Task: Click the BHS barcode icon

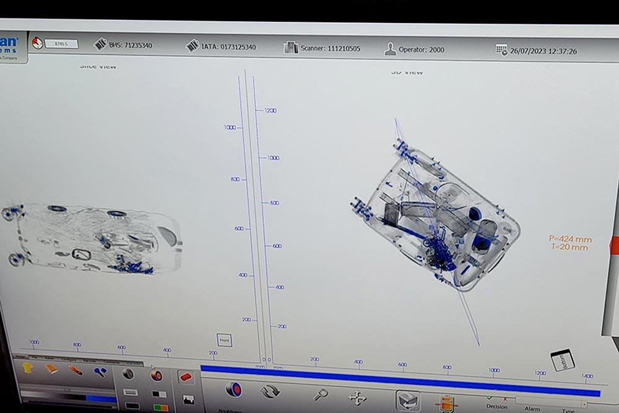Action: coord(100,44)
